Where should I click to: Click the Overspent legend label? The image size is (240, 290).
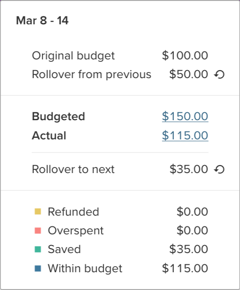click(x=75, y=231)
